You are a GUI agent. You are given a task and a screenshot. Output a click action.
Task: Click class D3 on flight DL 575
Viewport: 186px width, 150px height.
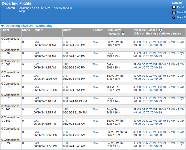click(x=143, y=42)
